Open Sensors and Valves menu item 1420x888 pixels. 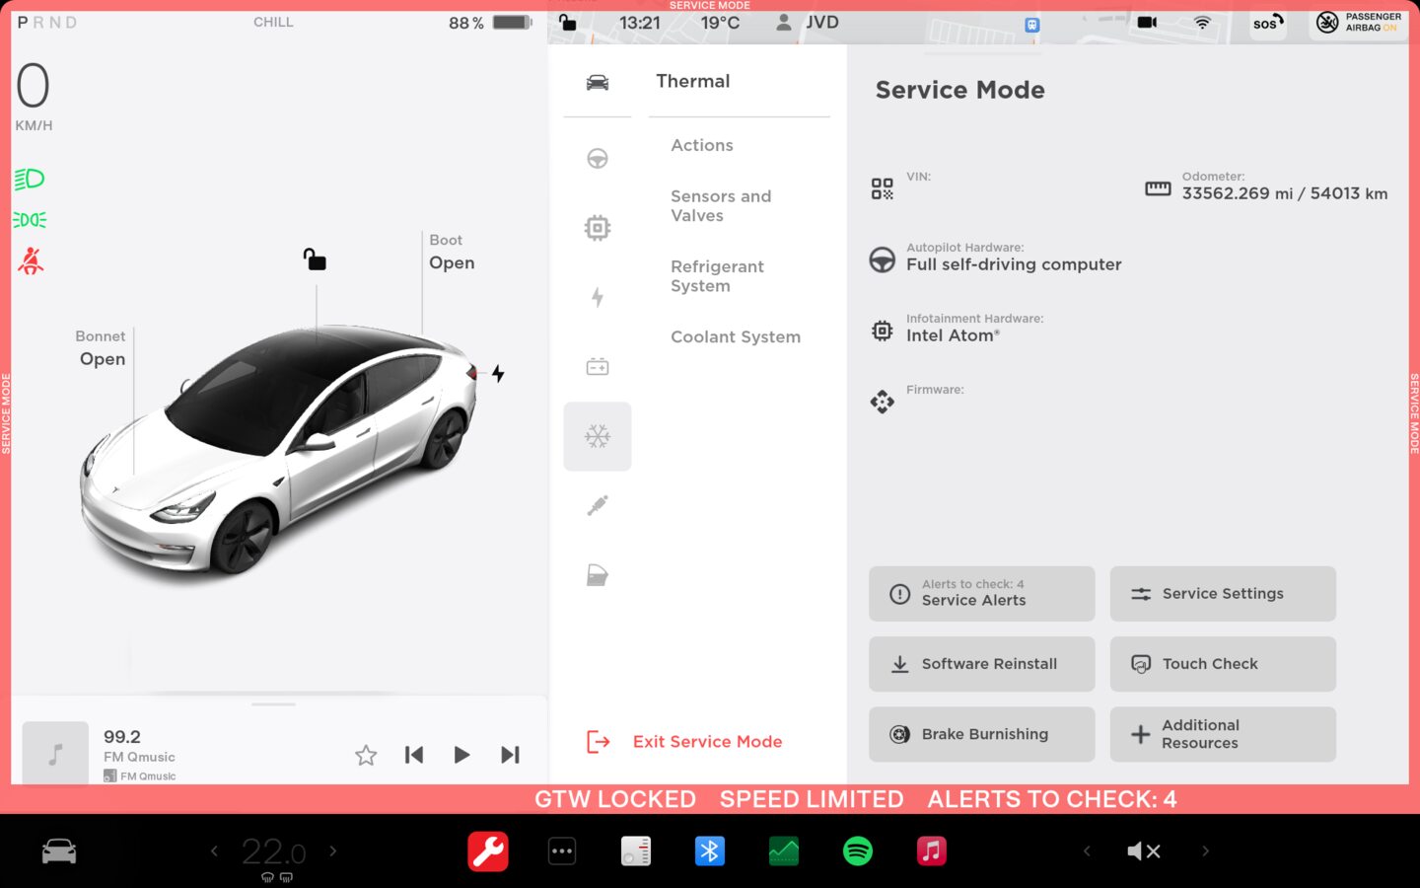[721, 206]
